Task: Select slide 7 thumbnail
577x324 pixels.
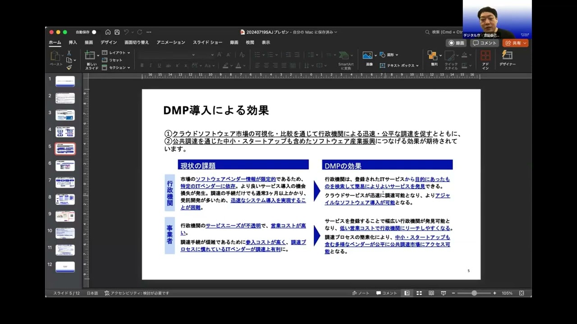Action: [65, 182]
